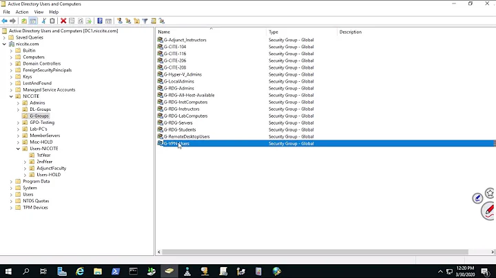Click the blue pen annotation circle
This screenshot has width=496, height=278.
tap(477, 198)
